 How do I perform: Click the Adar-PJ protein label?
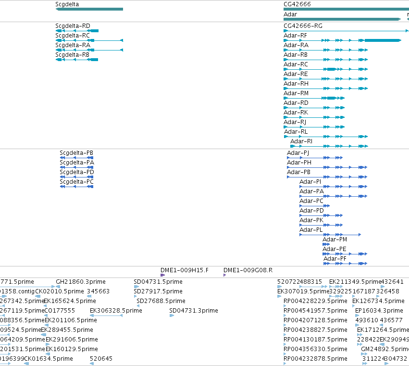298,153
